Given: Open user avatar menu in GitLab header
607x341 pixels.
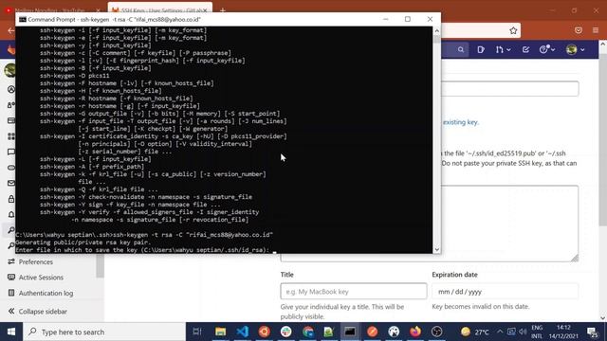Looking at the screenshot, I should click(571, 49).
